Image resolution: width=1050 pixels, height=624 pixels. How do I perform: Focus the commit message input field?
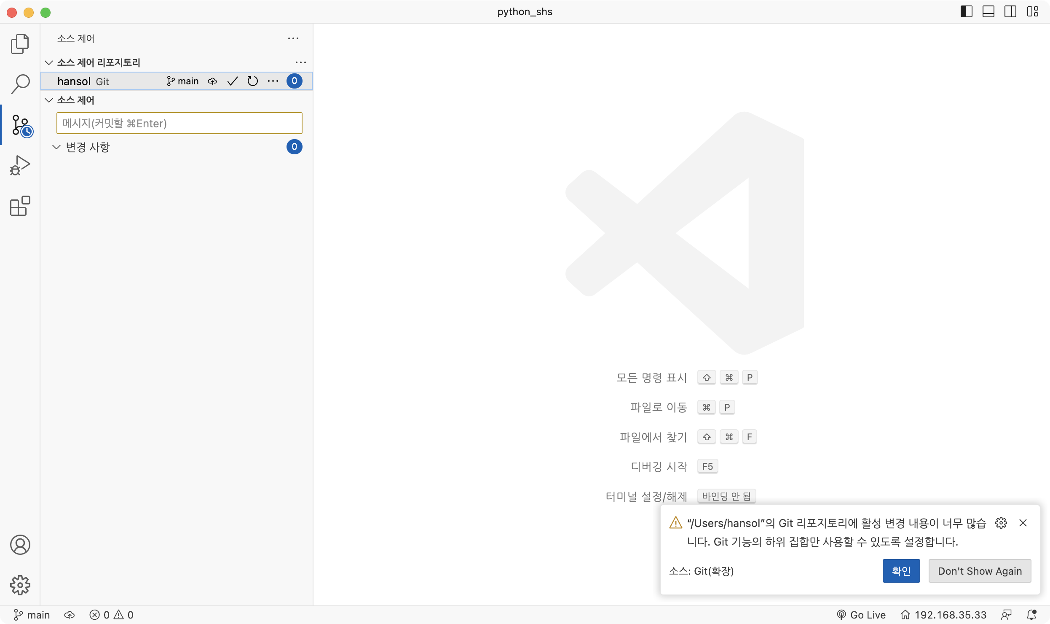[179, 123]
